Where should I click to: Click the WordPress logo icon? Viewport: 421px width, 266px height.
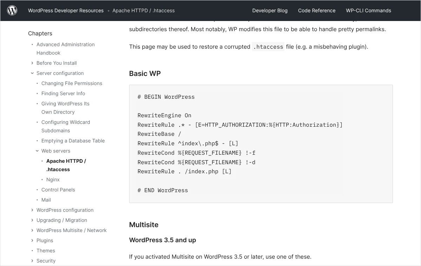pyautogui.click(x=12, y=10)
